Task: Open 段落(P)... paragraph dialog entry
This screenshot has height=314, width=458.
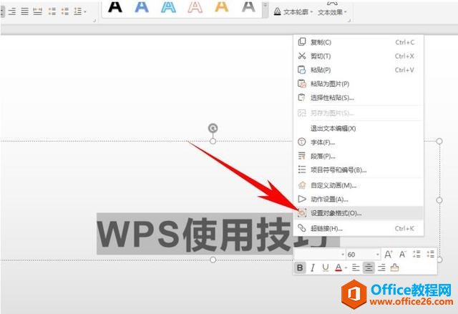Action: tap(359, 156)
